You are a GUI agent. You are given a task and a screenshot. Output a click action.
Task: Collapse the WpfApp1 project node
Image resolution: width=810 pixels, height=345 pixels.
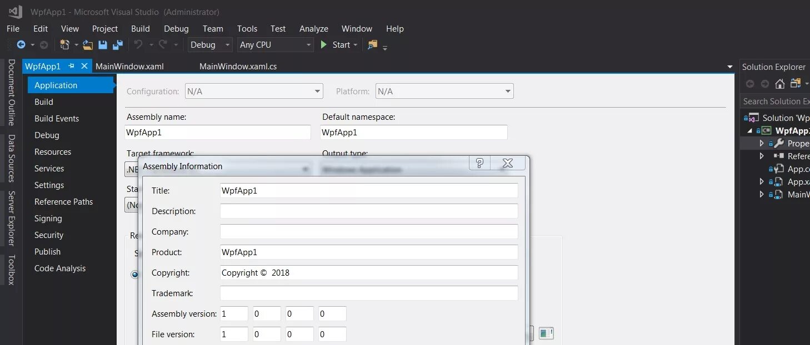point(751,130)
